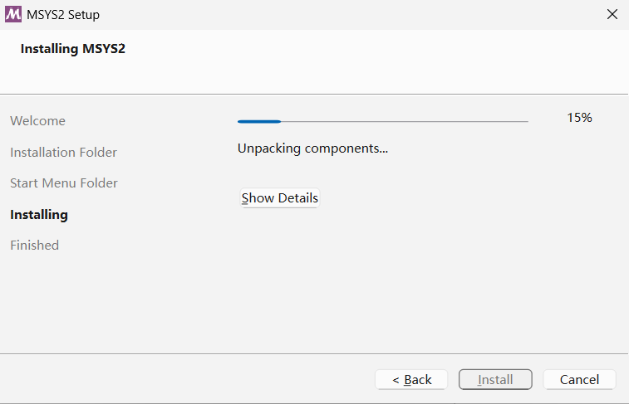Cancel the MSYS2 installation

pos(579,380)
